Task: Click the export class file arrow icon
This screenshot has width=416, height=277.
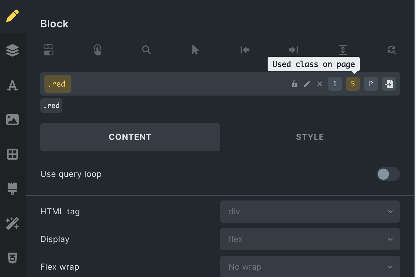Action: 389,84
